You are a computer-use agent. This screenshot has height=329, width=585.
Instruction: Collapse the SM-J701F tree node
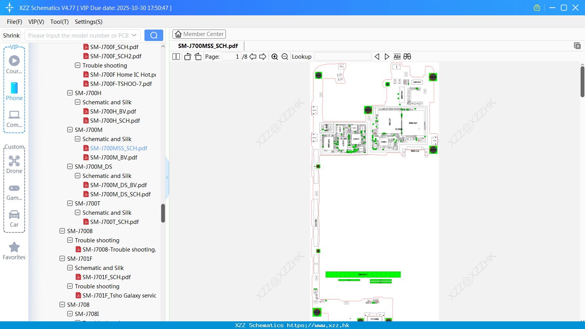point(62,258)
